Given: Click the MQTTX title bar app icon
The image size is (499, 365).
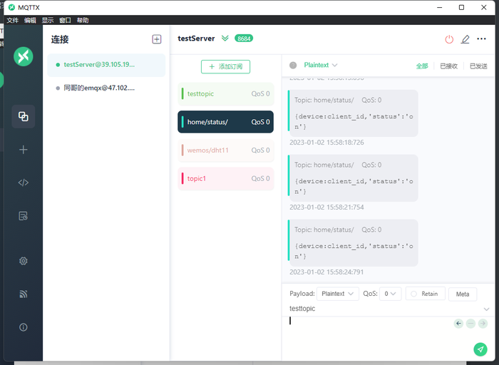Looking at the screenshot, I should coord(11,7).
